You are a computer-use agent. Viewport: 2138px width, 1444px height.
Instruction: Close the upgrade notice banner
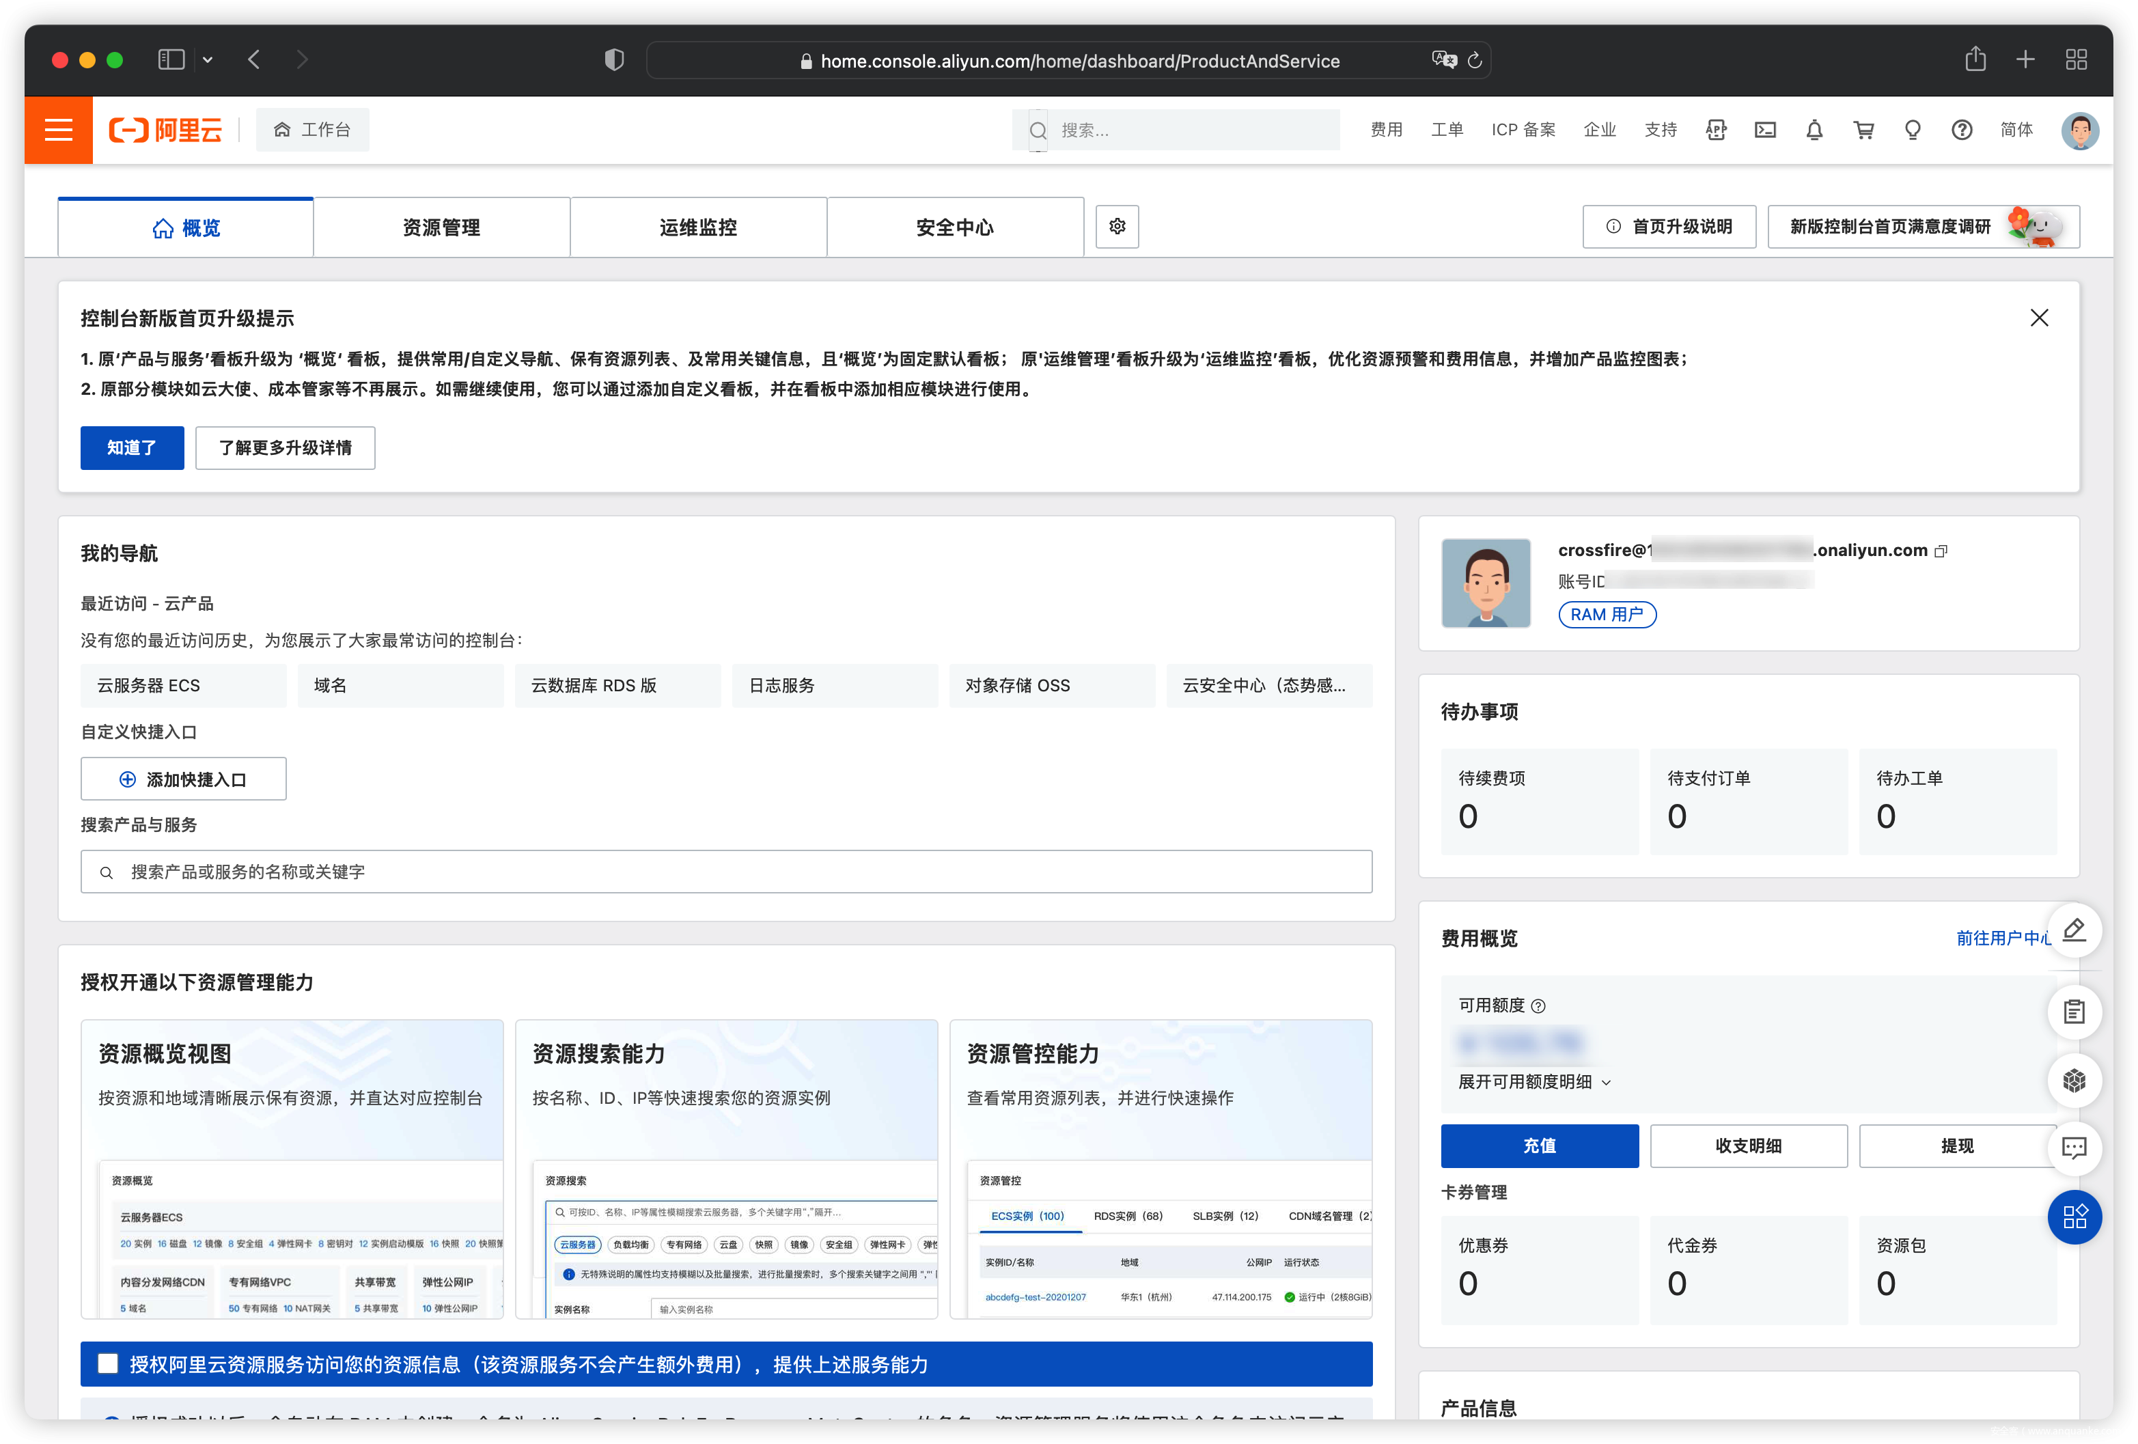click(2039, 318)
